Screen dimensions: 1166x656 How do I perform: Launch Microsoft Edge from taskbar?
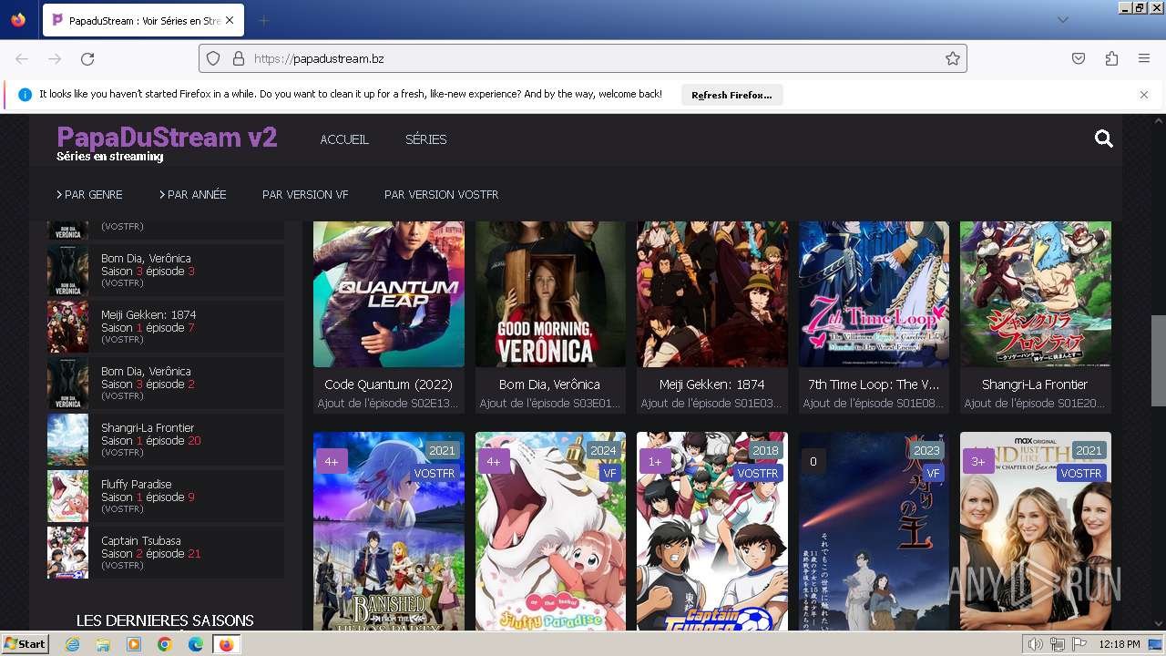pyautogui.click(x=196, y=644)
